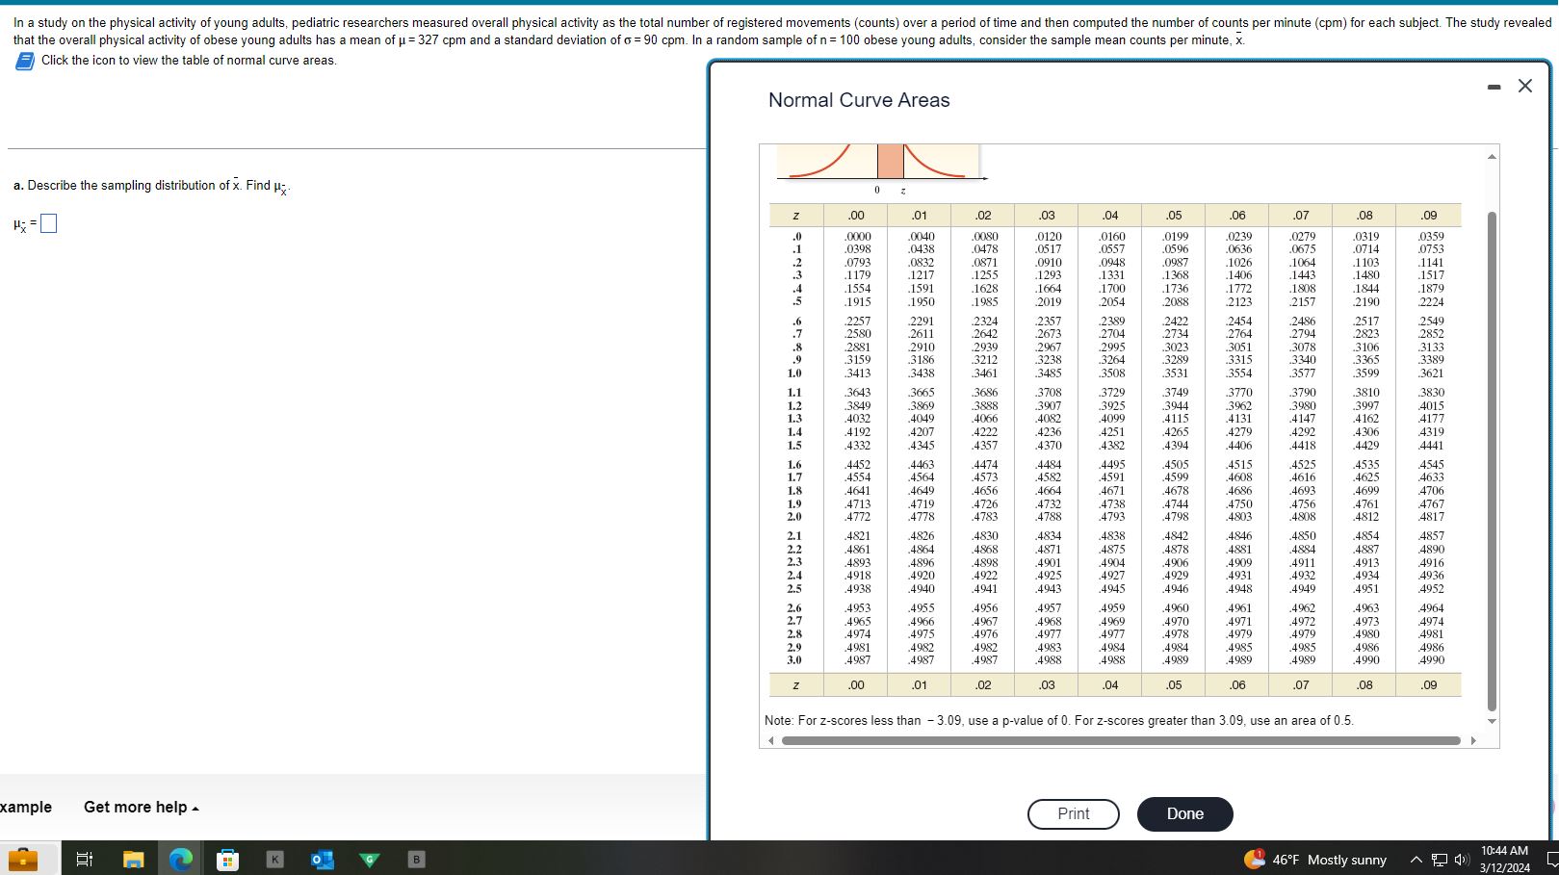Open network settings from the system tray
This screenshot has width=1559, height=875.
(x=1438, y=860)
